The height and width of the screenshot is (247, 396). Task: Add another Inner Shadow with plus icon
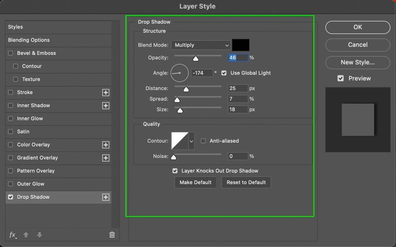click(x=106, y=106)
